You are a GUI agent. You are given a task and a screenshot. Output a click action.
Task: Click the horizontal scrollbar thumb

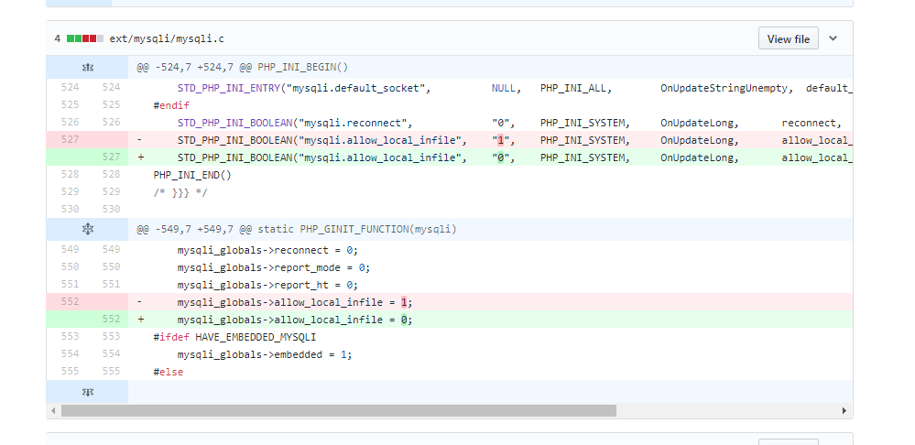tap(339, 410)
